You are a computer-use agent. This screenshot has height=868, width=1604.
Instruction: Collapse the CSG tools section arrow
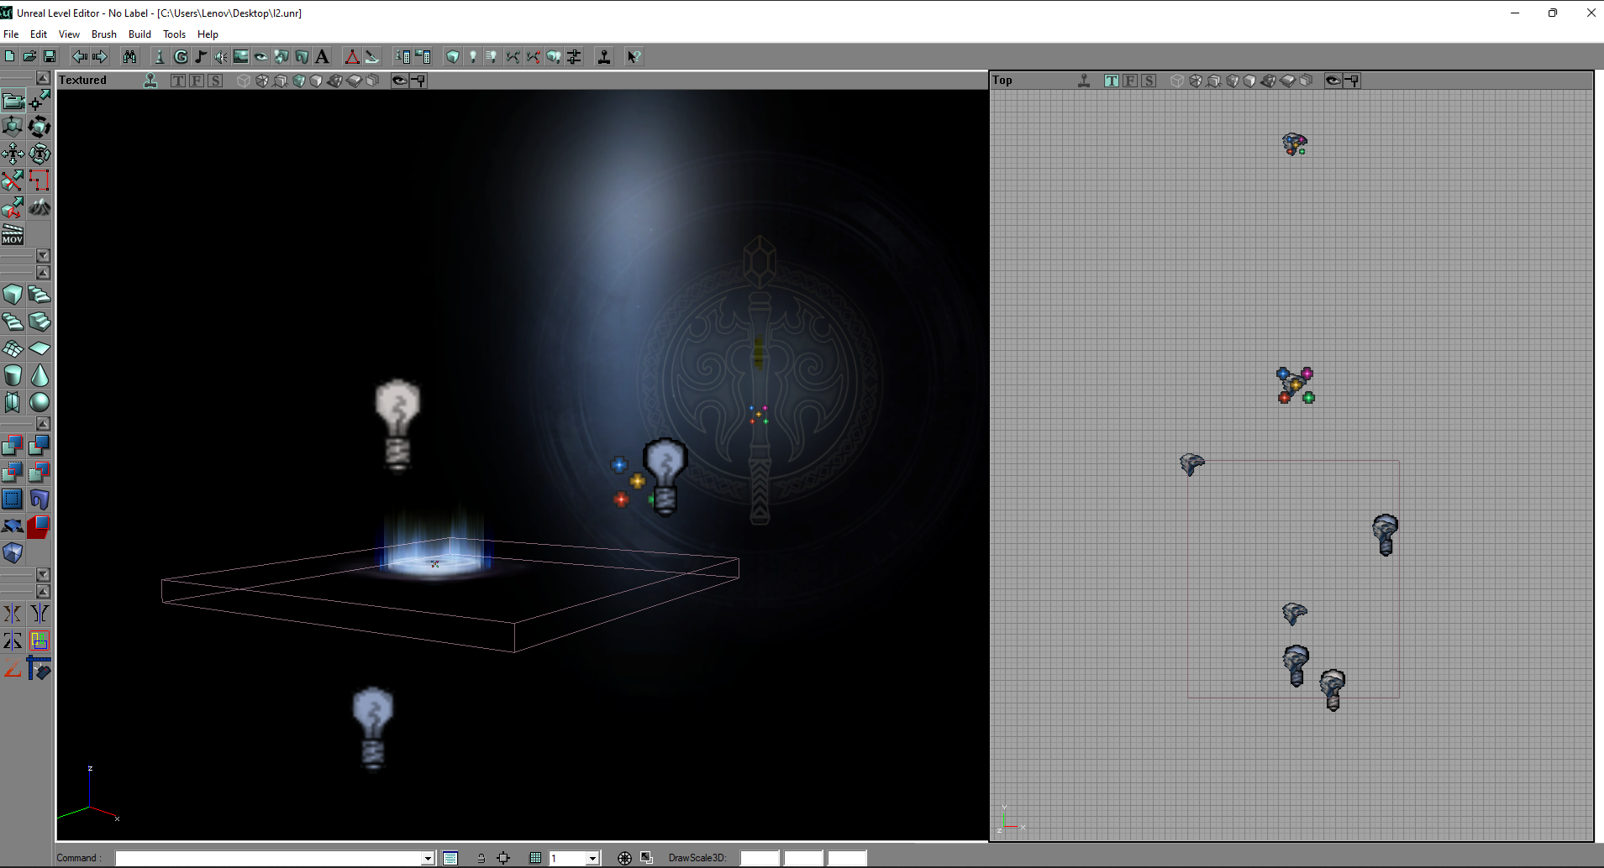43,423
